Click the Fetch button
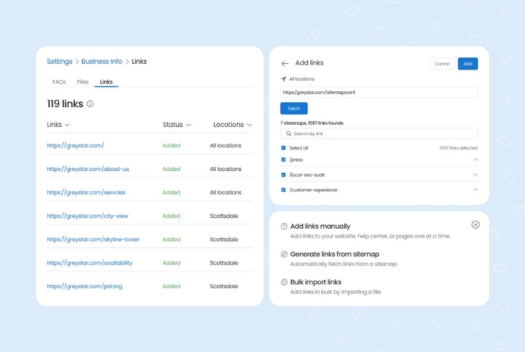 pos(293,109)
